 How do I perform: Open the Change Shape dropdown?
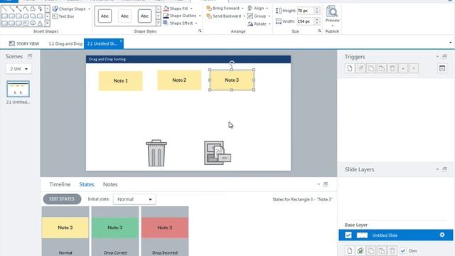71,9
